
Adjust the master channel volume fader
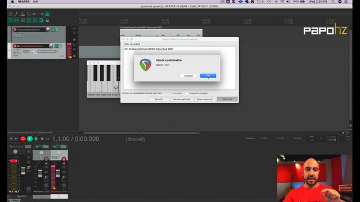pos(23,171)
